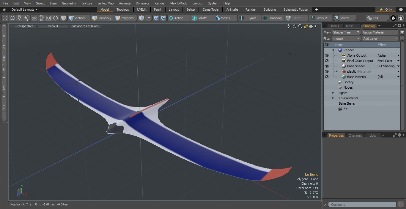406x209 pixels.
Task: Open the Add Layer dropdown
Action: 380,39
